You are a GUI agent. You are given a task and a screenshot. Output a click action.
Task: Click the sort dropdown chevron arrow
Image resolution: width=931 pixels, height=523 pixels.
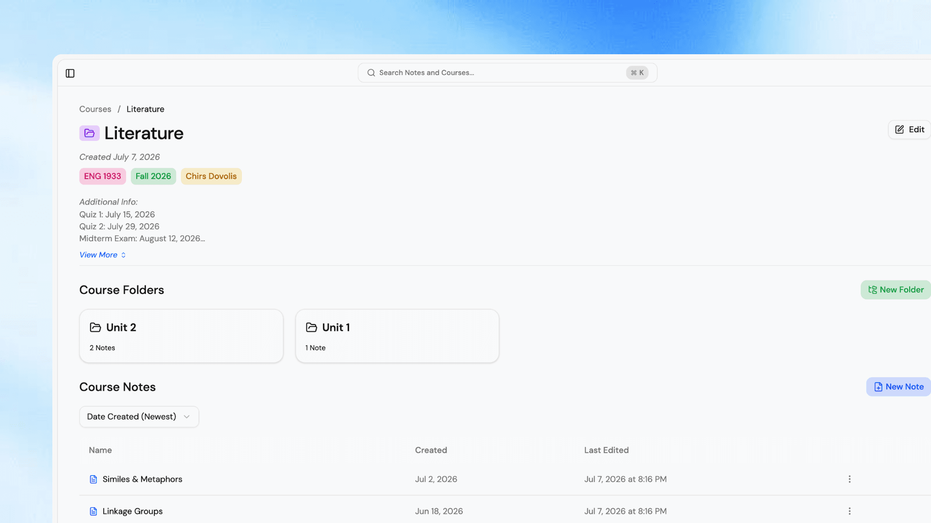tap(187, 417)
